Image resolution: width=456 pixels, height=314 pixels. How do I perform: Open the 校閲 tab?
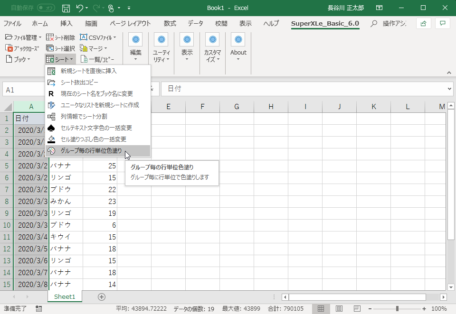coord(221,24)
